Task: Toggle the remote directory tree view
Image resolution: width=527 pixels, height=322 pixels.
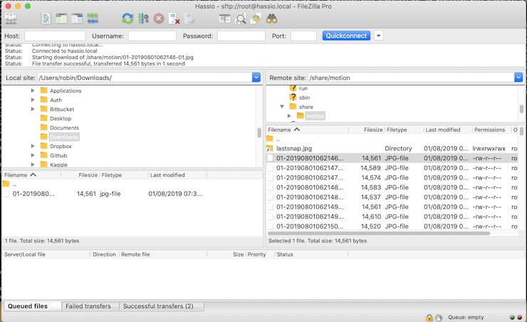Action: coord(77,19)
